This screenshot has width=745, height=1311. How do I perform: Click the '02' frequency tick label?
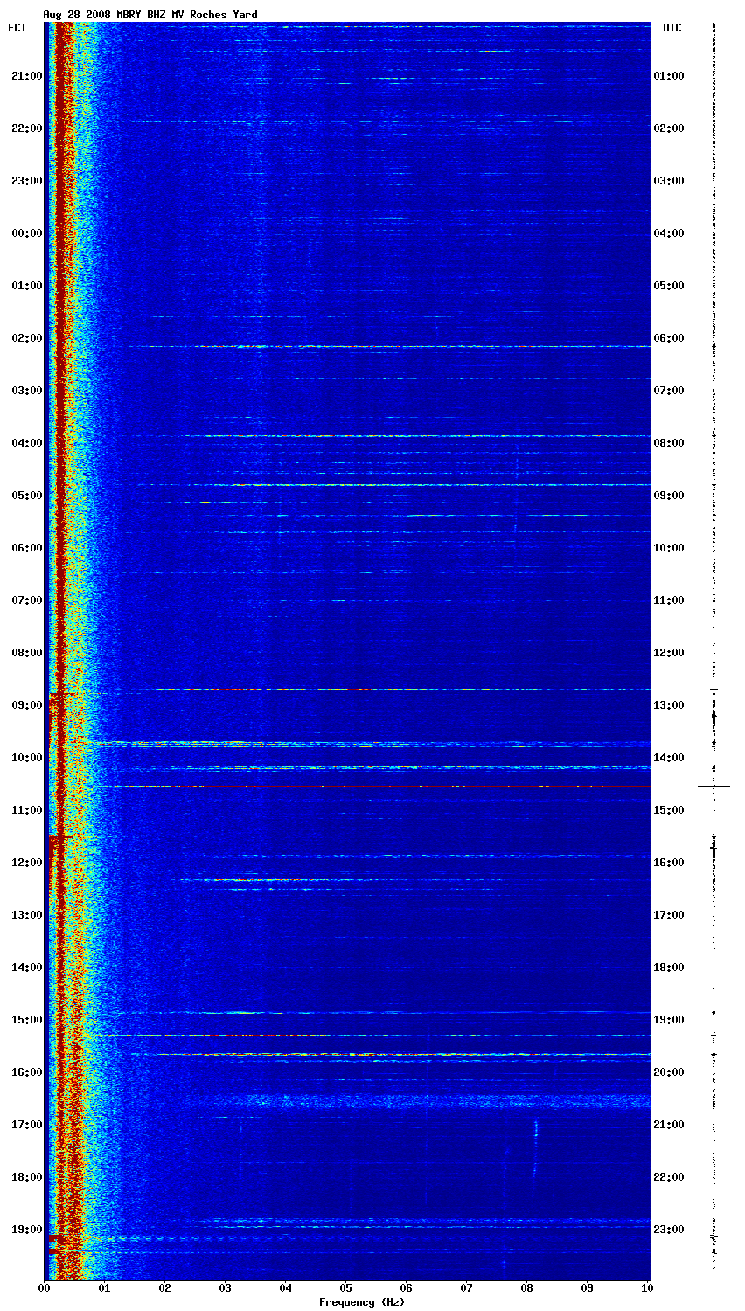[164, 1288]
